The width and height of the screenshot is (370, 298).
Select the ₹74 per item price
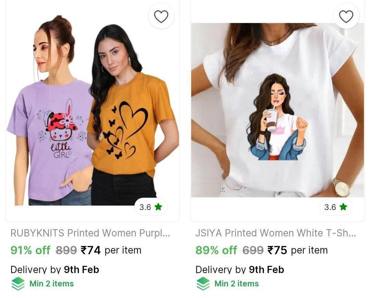(111, 250)
